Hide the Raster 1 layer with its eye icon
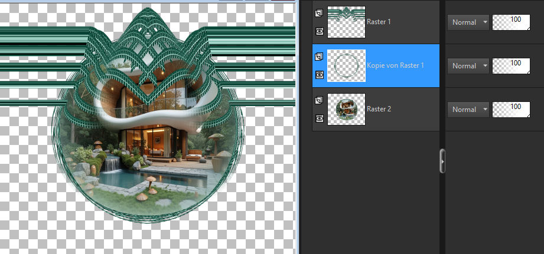The image size is (544, 254). pos(319,31)
